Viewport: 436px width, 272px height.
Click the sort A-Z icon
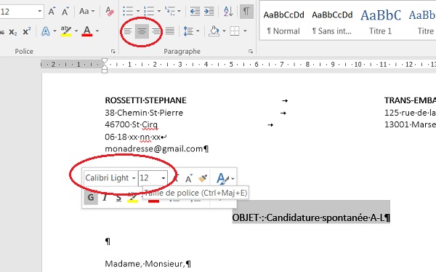228,12
